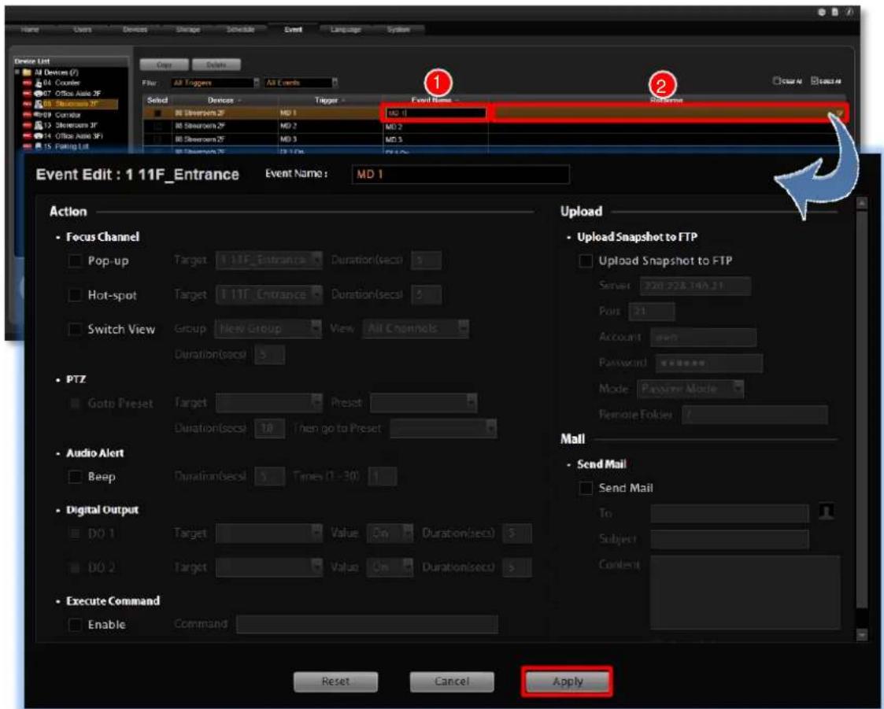Switch to the Devices tab
884x709 pixels.
click(135, 29)
